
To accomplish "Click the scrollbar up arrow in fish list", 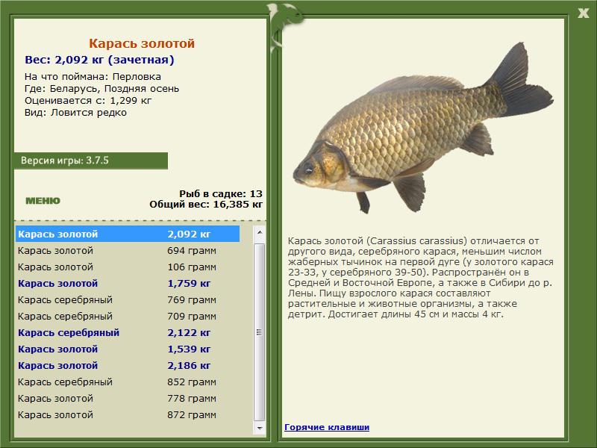I will click(x=260, y=232).
